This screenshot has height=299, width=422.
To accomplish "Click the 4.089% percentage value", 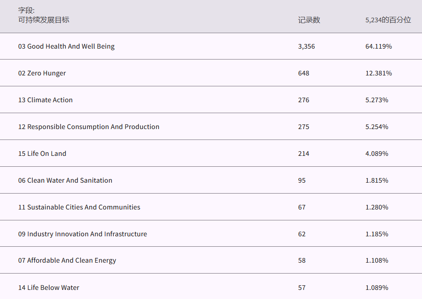I will coord(376,154).
